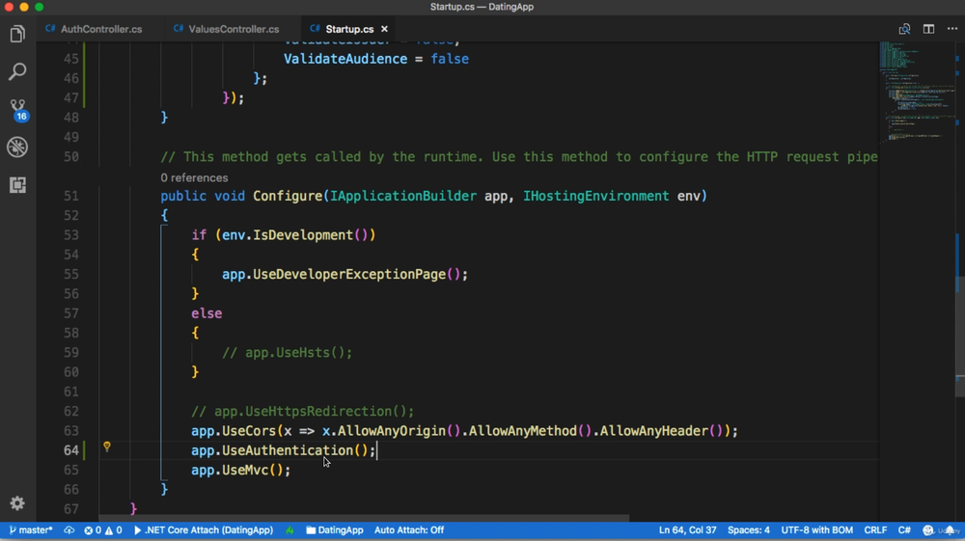Click line number 64 in gutter
The width and height of the screenshot is (965, 541).
coord(71,450)
